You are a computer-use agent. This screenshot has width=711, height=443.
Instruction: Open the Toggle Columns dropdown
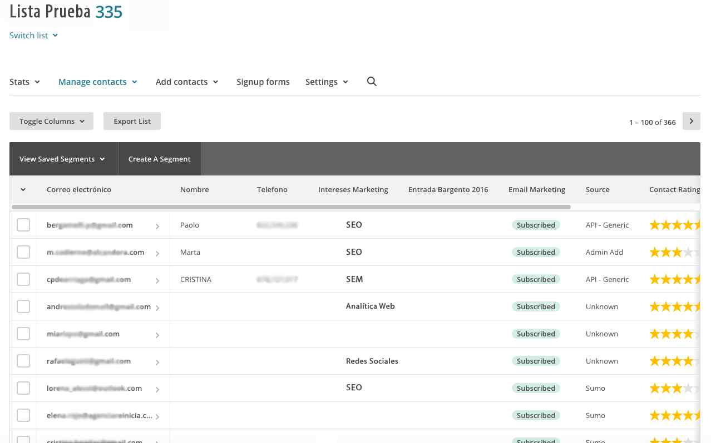tap(51, 120)
